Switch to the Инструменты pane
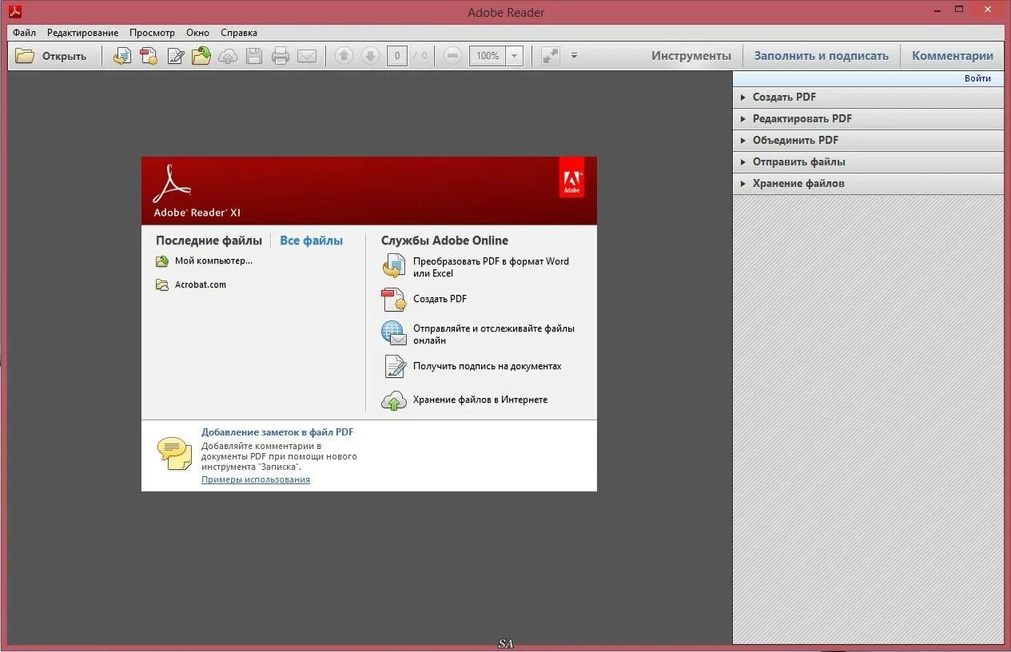This screenshot has width=1011, height=652. pyautogui.click(x=691, y=56)
